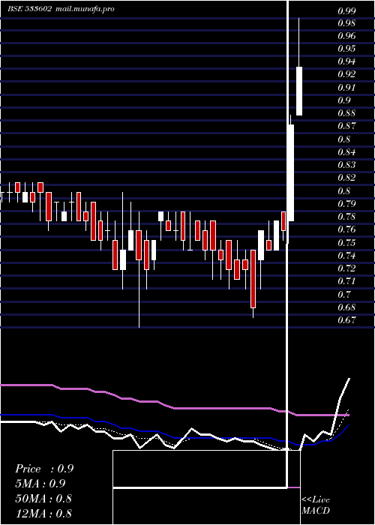Select the 0.88 price axis label

(x=346, y=113)
